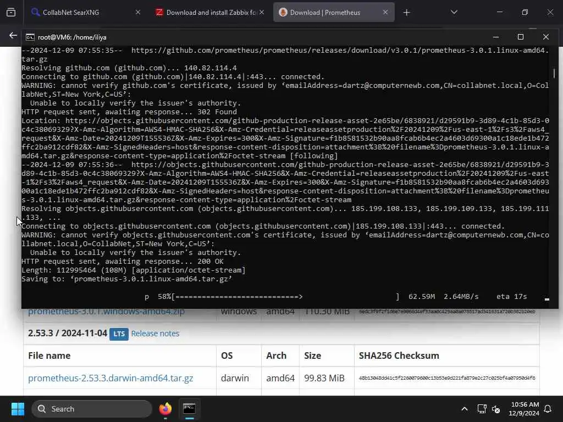Restore down the Firefox browser window
The image size is (563, 422).
click(x=525, y=12)
